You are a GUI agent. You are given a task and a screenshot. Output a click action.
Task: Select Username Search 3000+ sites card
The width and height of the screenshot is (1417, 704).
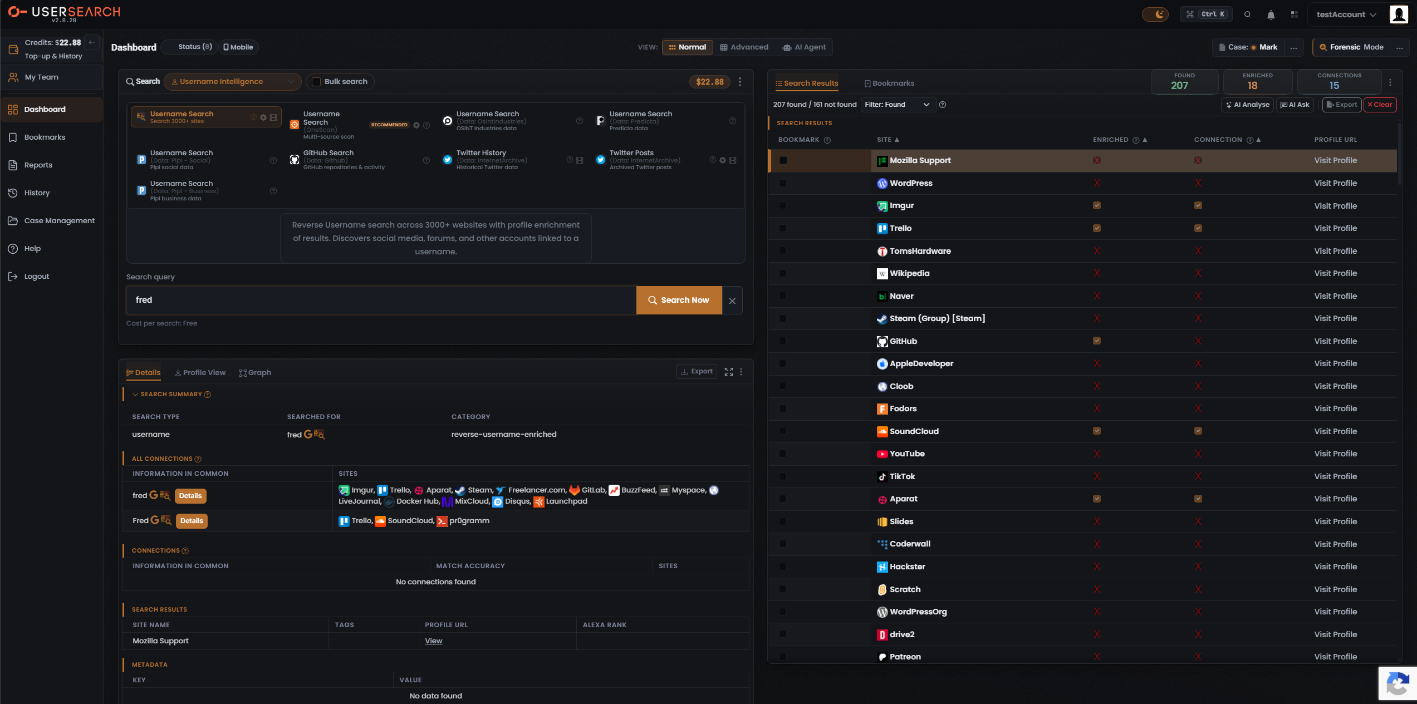pos(206,117)
